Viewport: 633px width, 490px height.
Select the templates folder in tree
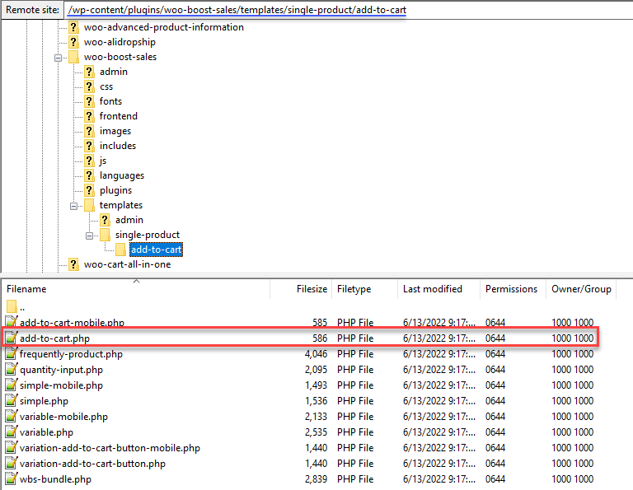(x=120, y=205)
